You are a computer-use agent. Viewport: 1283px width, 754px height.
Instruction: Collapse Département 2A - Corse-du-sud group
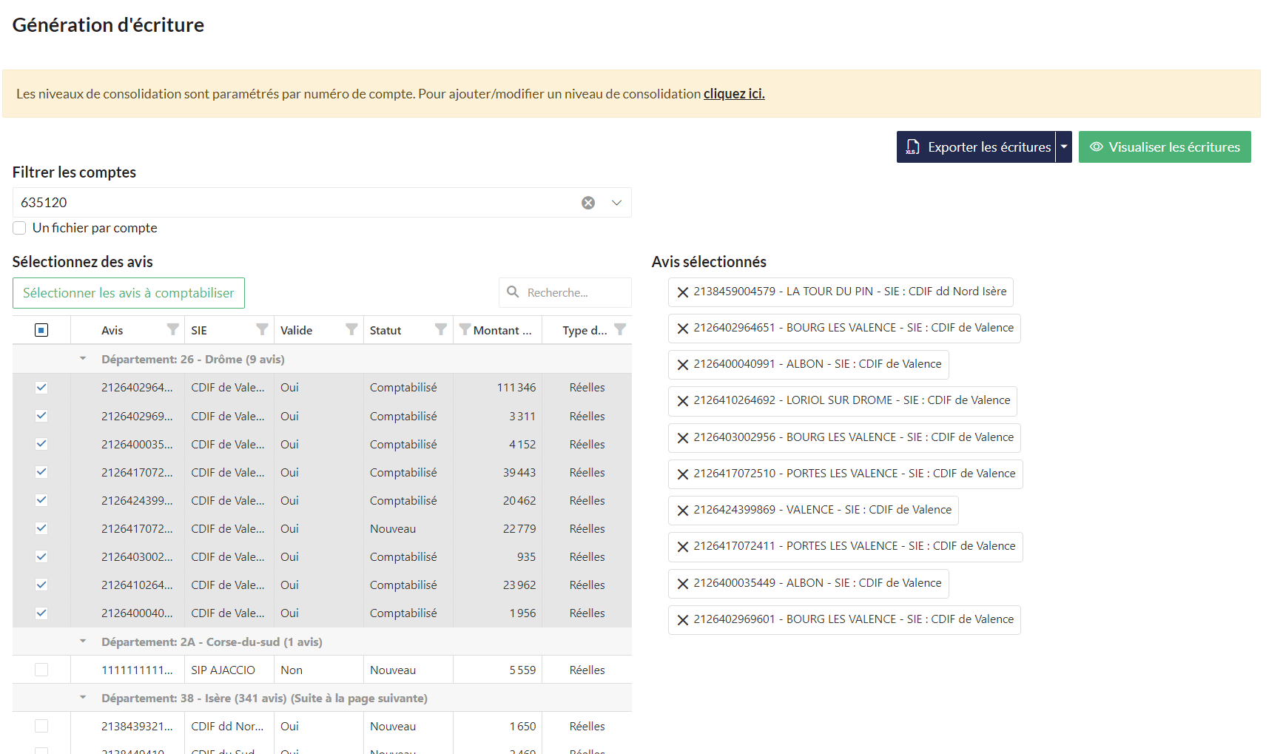click(x=83, y=642)
